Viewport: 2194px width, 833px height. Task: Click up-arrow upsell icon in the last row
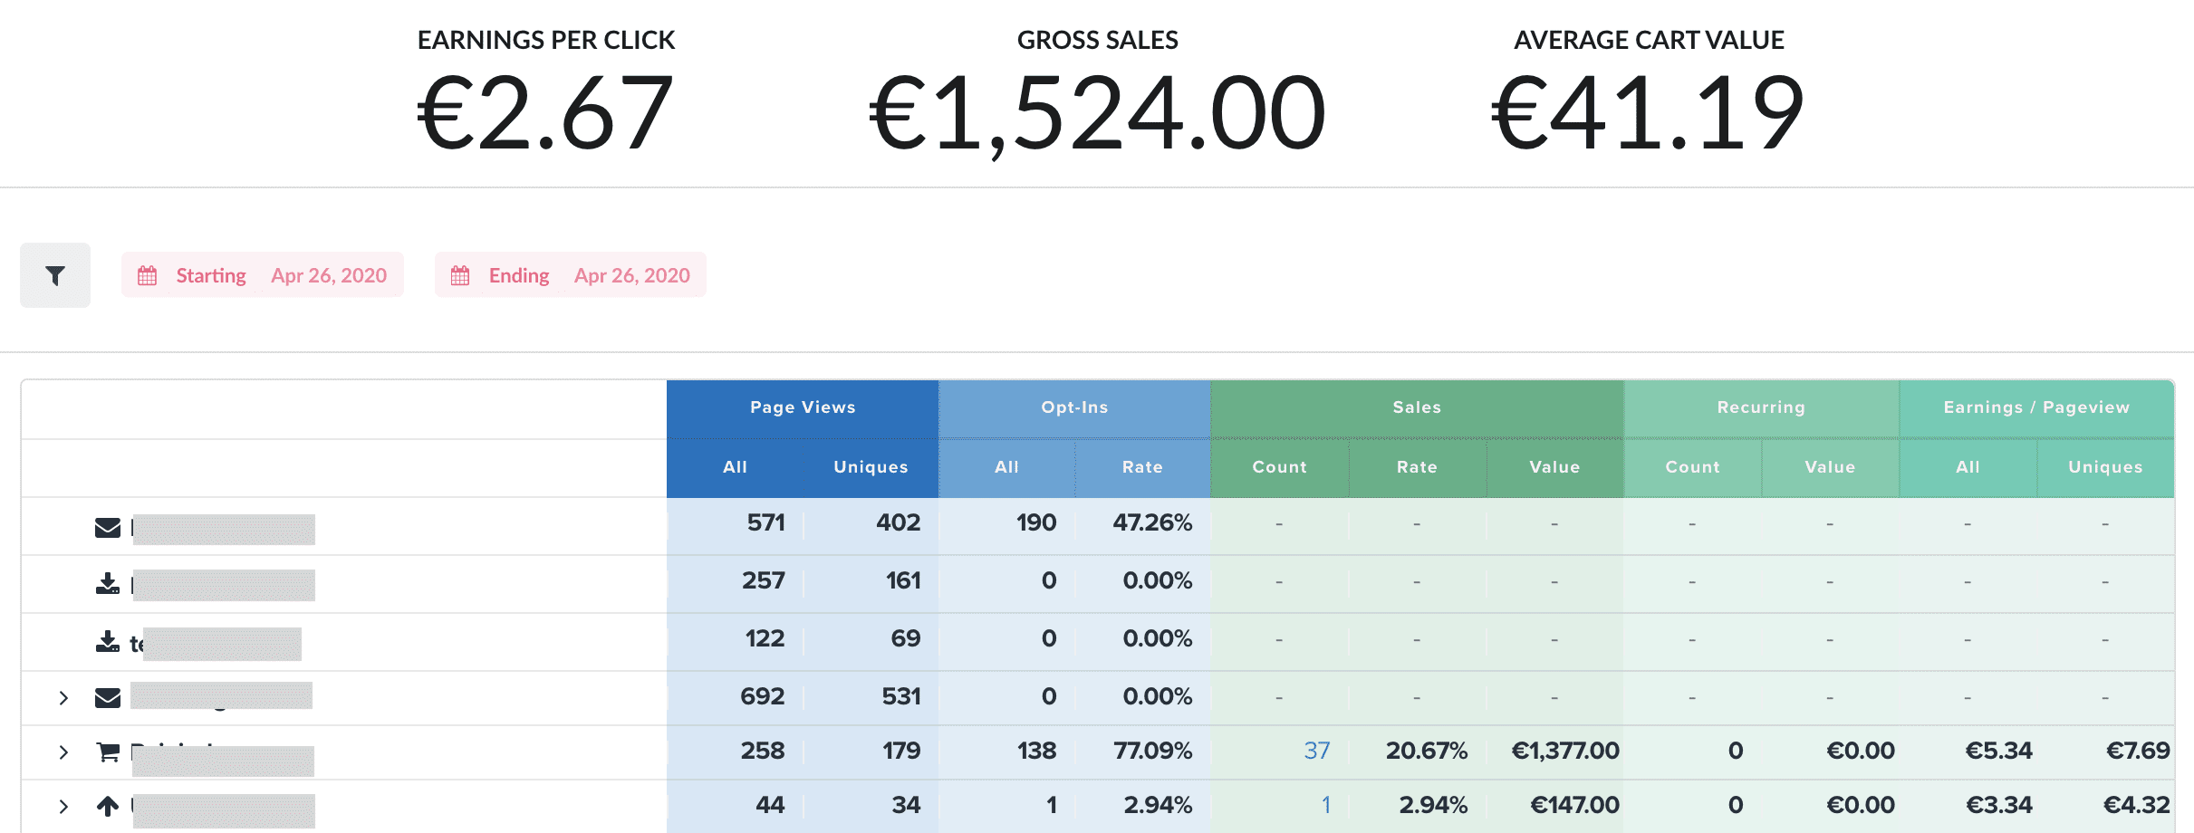[x=108, y=806]
